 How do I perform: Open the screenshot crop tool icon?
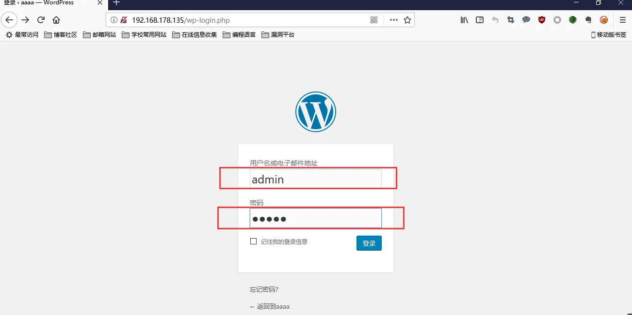click(x=510, y=20)
